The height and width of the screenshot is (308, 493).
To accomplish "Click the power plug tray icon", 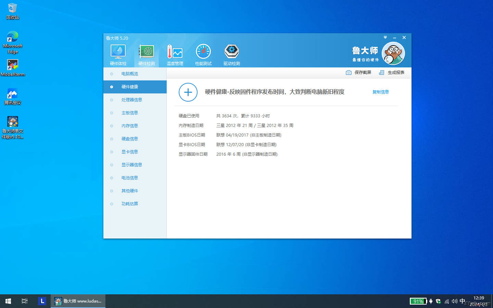I will [x=431, y=301].
